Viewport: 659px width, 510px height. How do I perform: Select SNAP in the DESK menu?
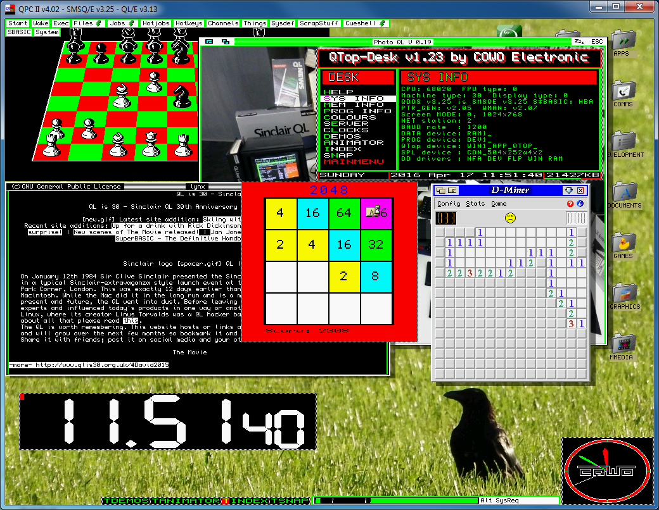click(338, 155)
